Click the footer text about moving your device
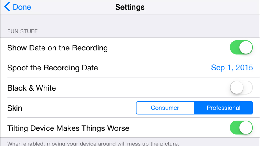260x146 pixels. (93, 143)
